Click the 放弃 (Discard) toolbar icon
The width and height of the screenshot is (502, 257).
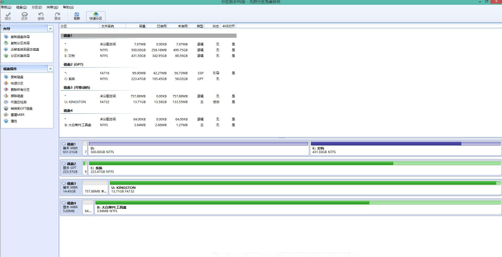pos(24,16)
